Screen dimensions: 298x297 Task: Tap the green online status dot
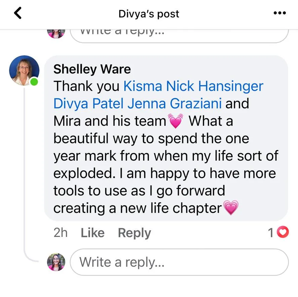point(34,82)
